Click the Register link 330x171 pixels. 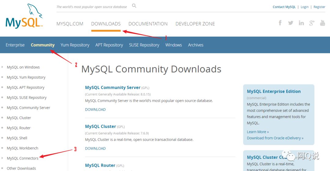coord(319,7)
